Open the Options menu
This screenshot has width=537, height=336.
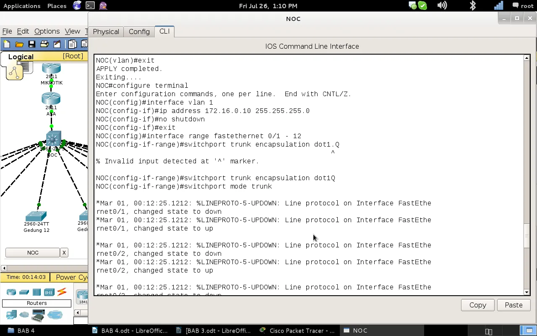tap(47, 31)
